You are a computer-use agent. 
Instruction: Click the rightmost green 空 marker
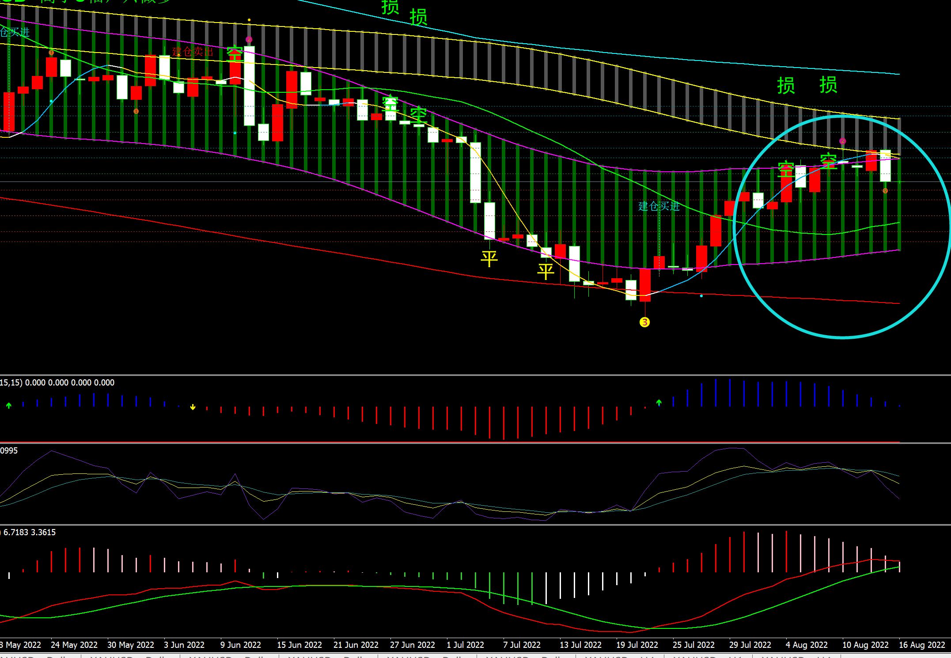coord(828,161)
